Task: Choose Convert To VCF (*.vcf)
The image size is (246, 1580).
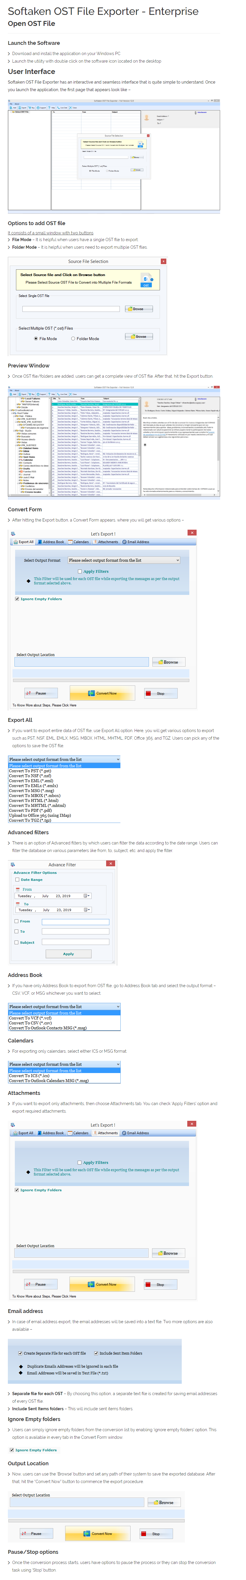Action: tap(30, 1018)
